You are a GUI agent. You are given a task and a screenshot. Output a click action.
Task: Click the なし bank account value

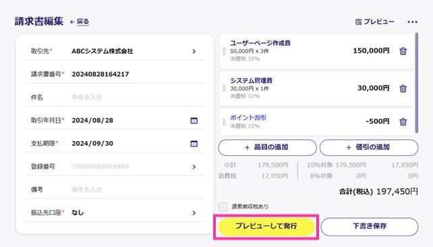click(x=78, y=213)
